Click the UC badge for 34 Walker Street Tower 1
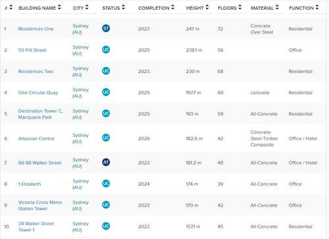The image size is (329, 239). click(106, 226)
